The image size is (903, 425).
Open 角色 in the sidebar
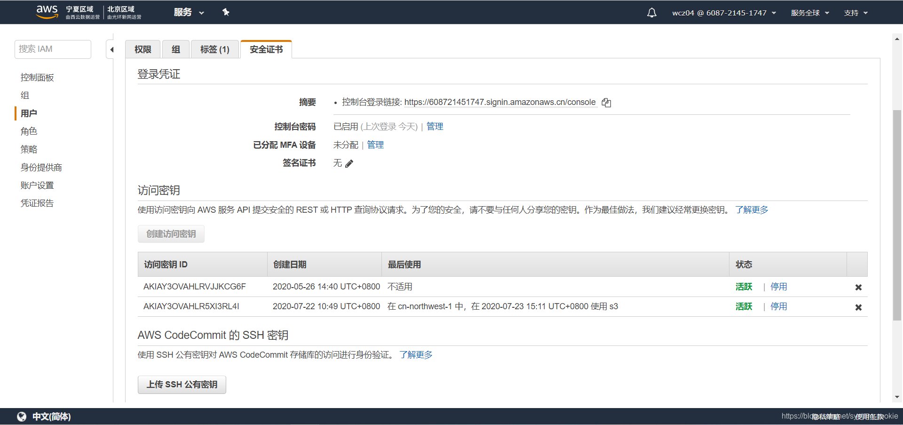click(x=29, y=131)
